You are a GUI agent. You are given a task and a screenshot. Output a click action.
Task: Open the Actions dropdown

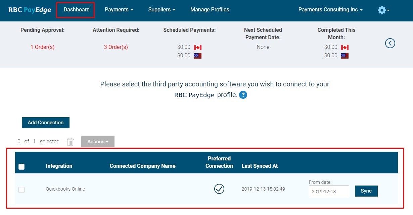click(x=98, y=142)
